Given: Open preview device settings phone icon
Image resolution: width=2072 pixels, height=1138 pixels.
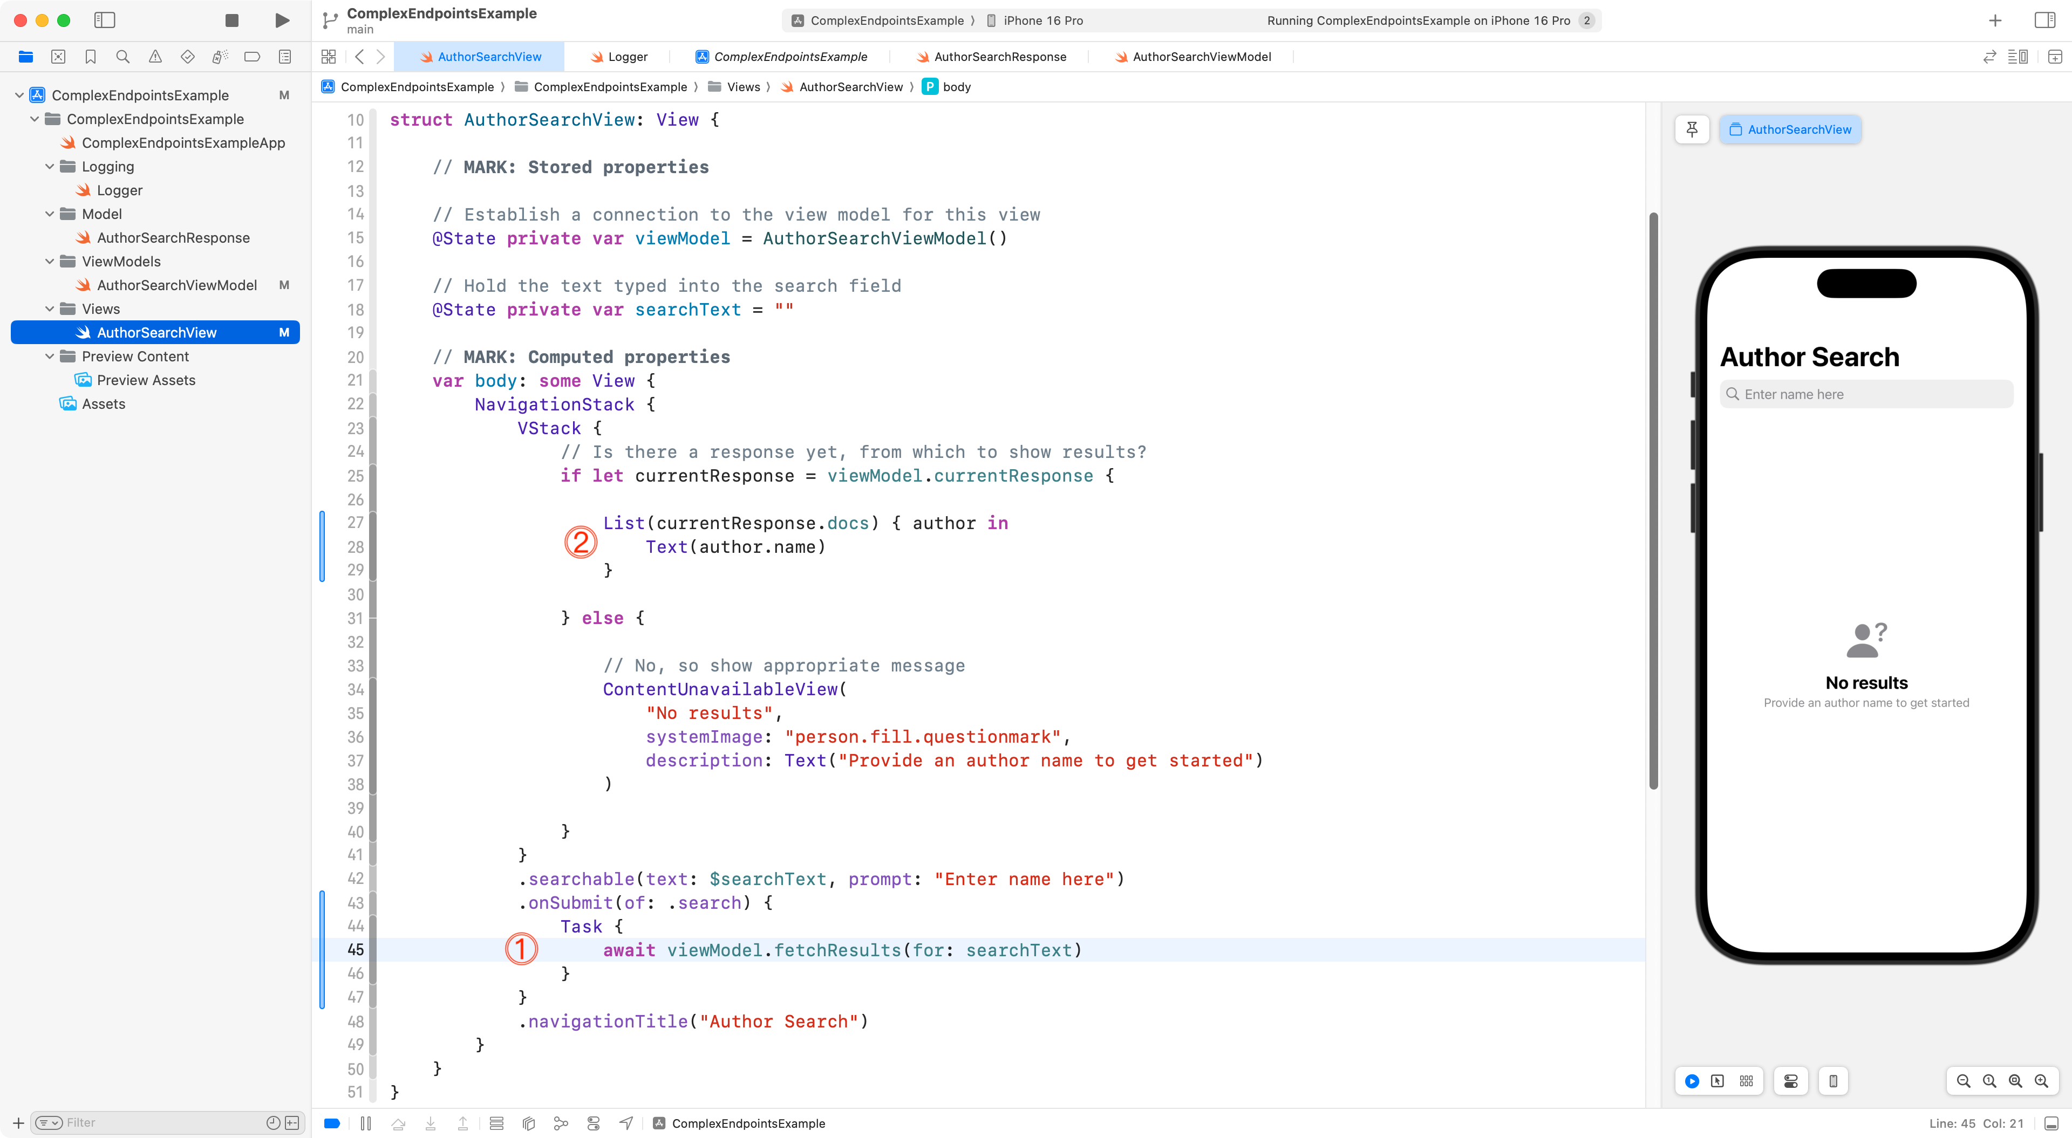Looking at the screenshot, I should tap(1833, 1081).
